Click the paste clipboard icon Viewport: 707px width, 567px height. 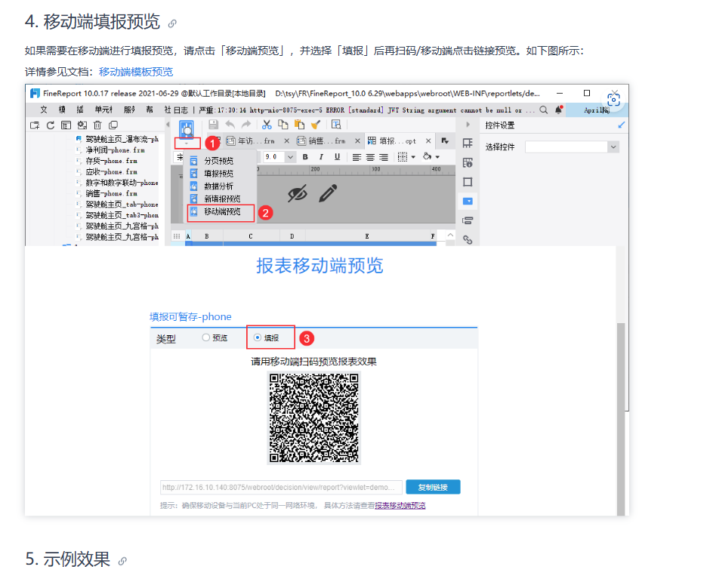tap(299, 125)
